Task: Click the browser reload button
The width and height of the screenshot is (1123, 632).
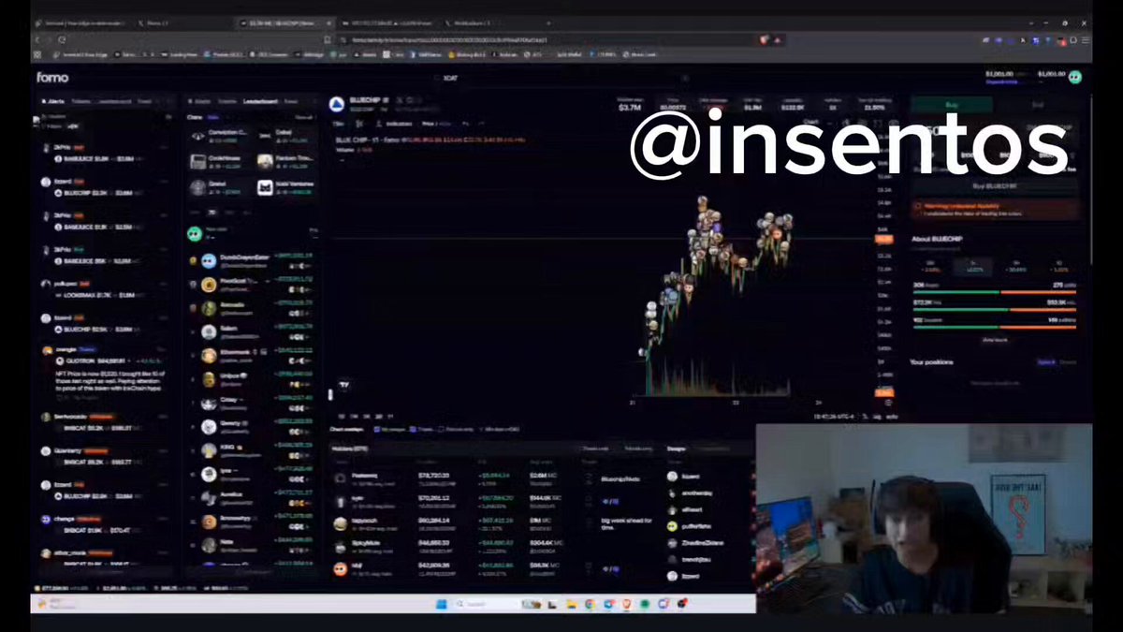Action: click(62, 39)
